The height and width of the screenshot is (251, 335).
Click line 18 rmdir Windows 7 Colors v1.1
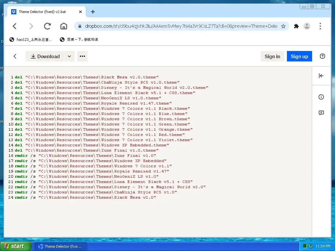tap(93, 166)
